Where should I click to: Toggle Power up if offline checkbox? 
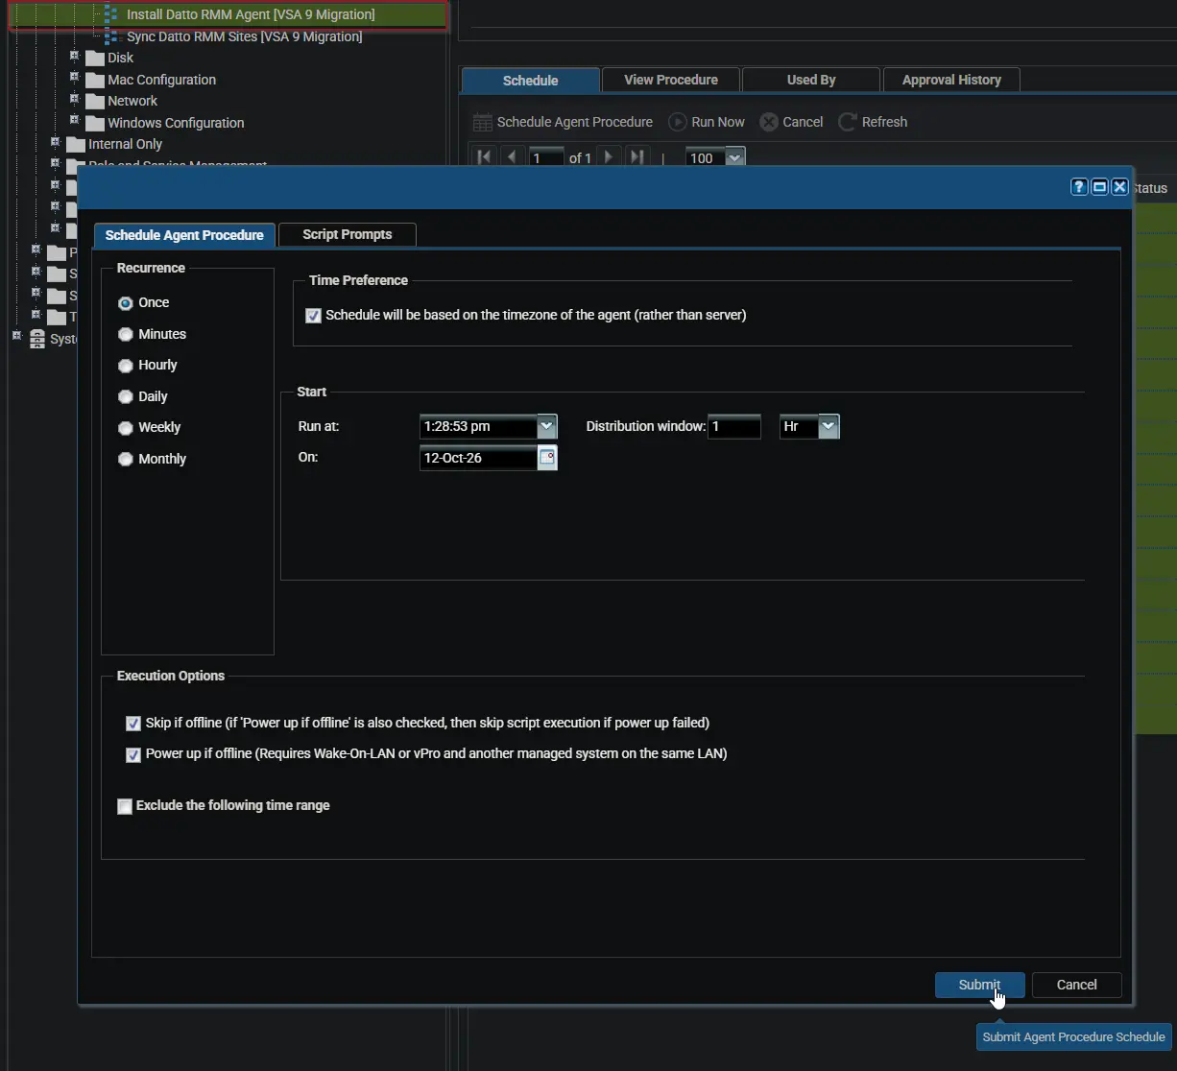click(x=133, y=754)
